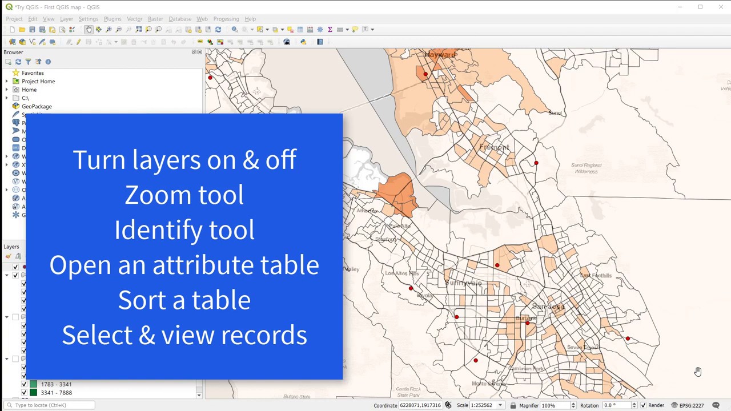
Task: Open the Raster menu
Action: click(x=155, y=19)
